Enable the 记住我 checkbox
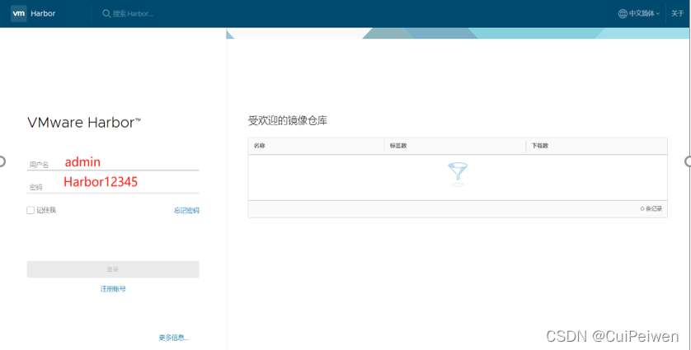Screen dimensions: 691x350 point(31,211)
